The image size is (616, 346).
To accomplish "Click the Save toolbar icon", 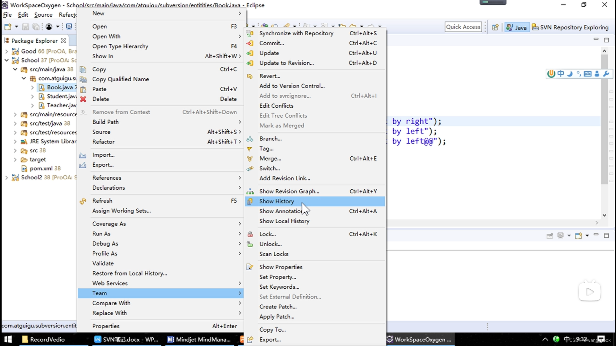I will 25,27.
